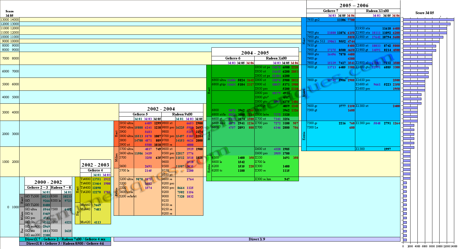Screen dimensions: 460x249
Task: Select the "13751" 3d 01 score
Action: pyautogui.click(x=97, y=179)
